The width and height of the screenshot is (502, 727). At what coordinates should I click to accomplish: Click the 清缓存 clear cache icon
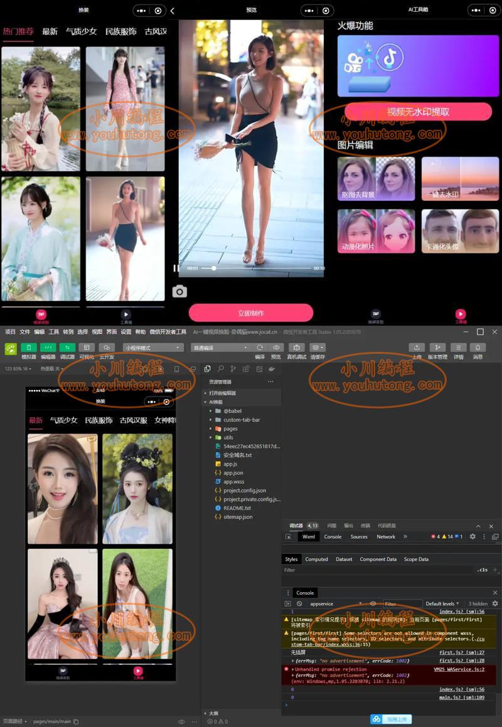tap(318, 348)
